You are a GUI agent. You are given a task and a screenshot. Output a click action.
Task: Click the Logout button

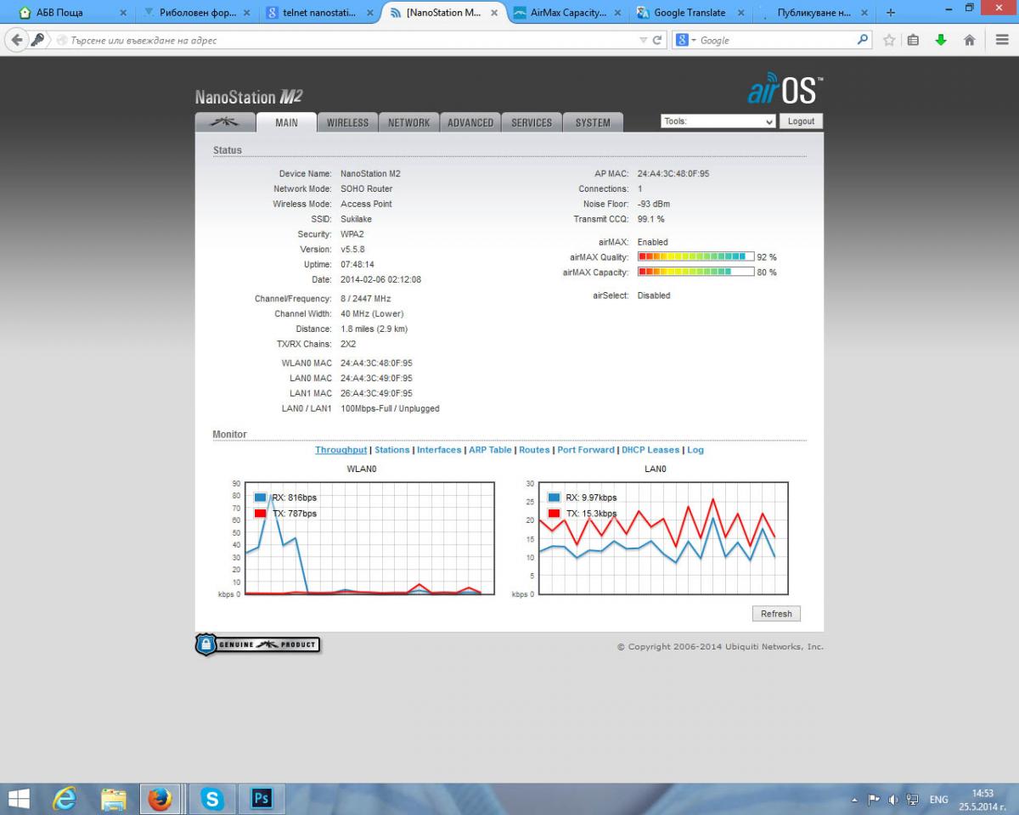click(801, 121)
